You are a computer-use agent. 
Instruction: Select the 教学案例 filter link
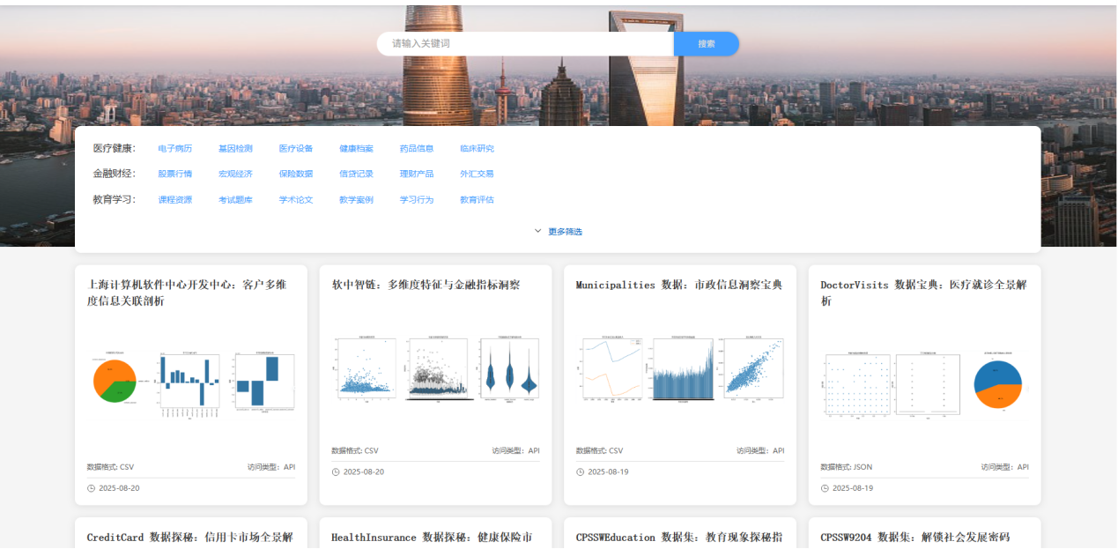pyautogui.click(x=356, y=200)
